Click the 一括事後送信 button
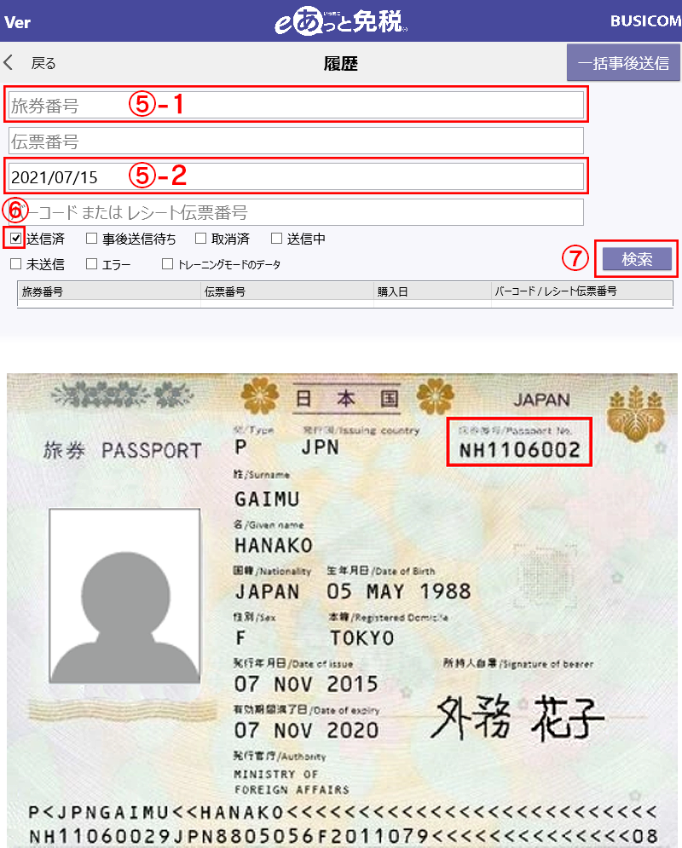This screenshot has width=682, height=848. [623, 63]
